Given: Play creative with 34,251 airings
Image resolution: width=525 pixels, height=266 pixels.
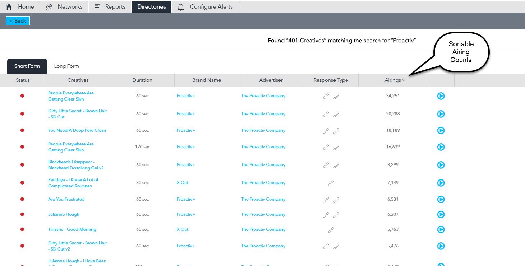Looking at the screenshot, I should [x=441, y=96].
